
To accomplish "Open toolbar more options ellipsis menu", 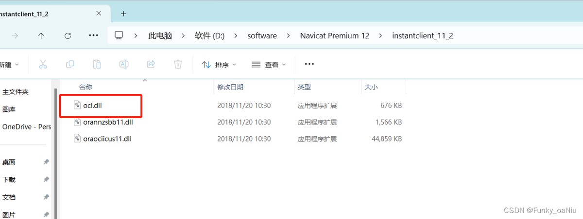I will [309, 64].
